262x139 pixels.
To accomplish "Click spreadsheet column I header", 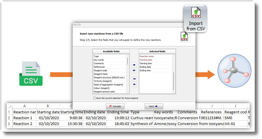I will coord(212,106).
